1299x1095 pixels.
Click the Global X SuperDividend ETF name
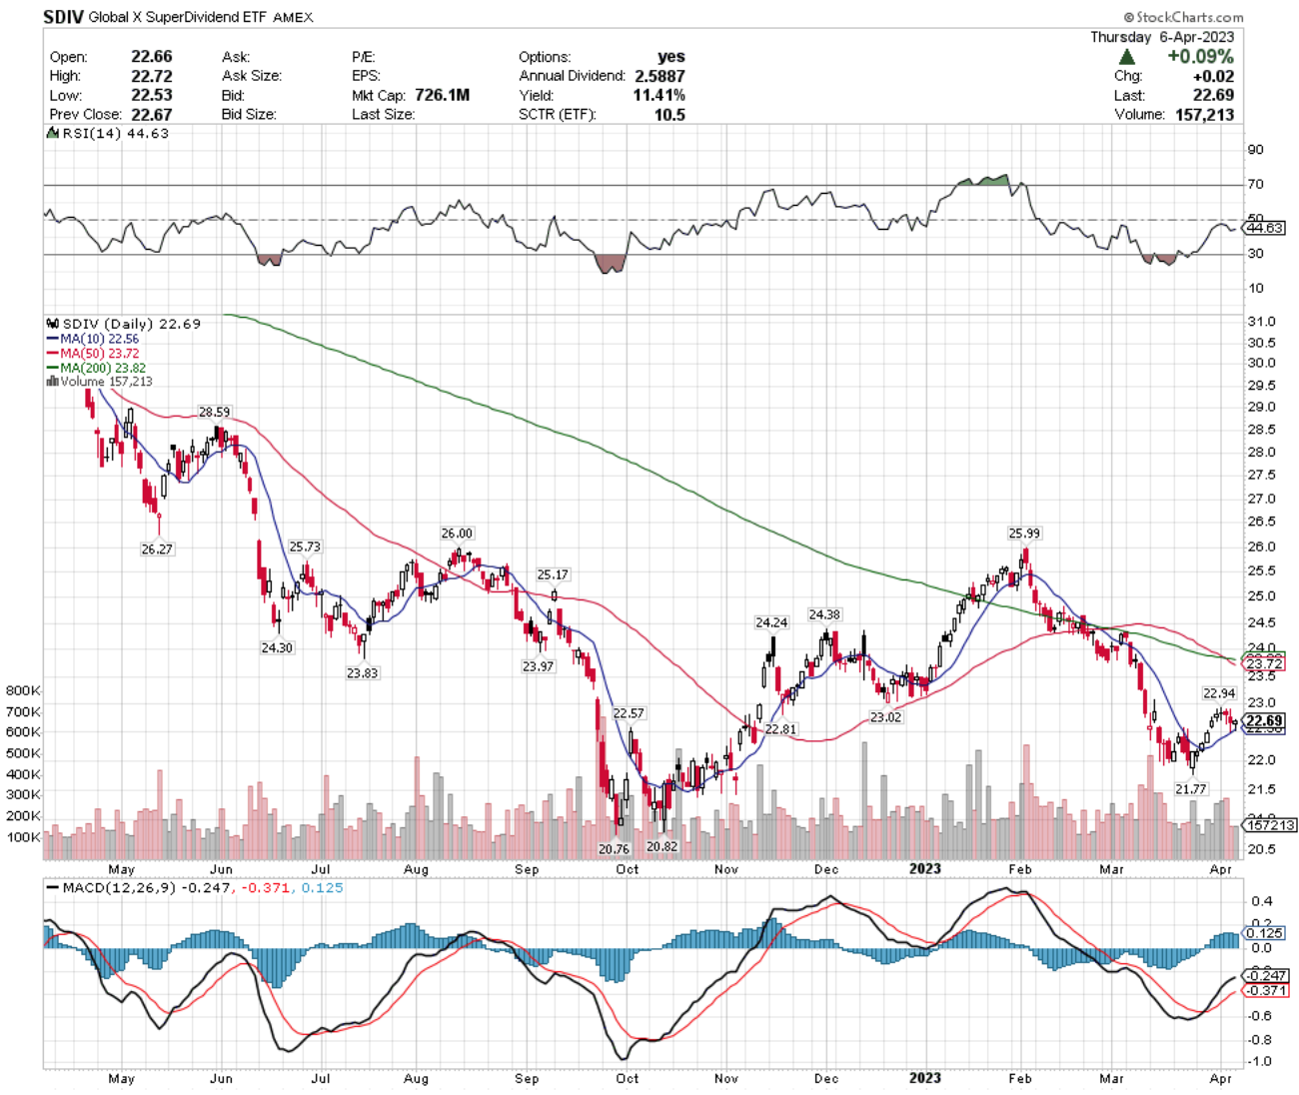coord(178,17)
